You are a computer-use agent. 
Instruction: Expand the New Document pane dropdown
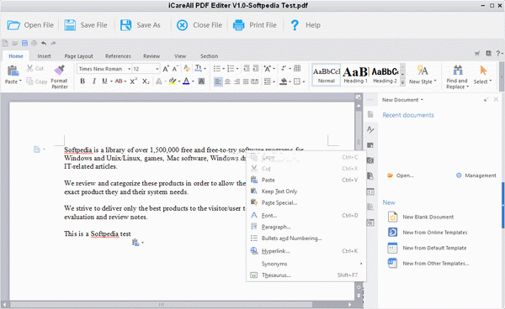pos(402,100)
